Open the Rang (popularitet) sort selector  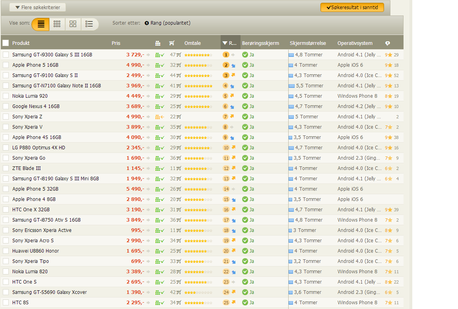[x=167, y=23]
